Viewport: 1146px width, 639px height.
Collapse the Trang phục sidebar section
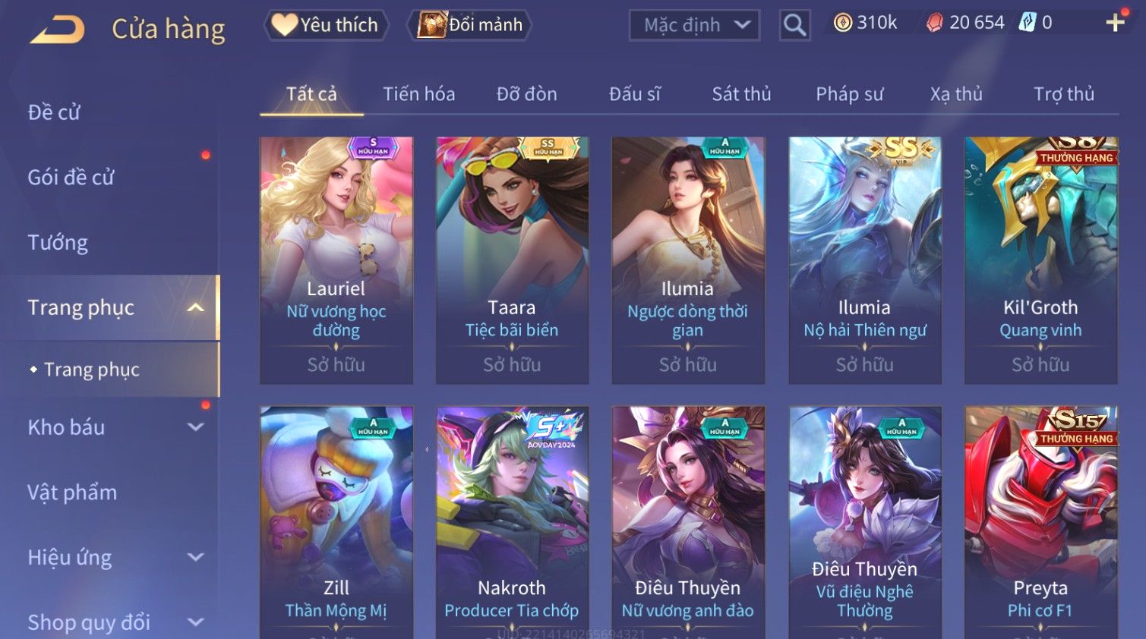(x=195, y=307)
